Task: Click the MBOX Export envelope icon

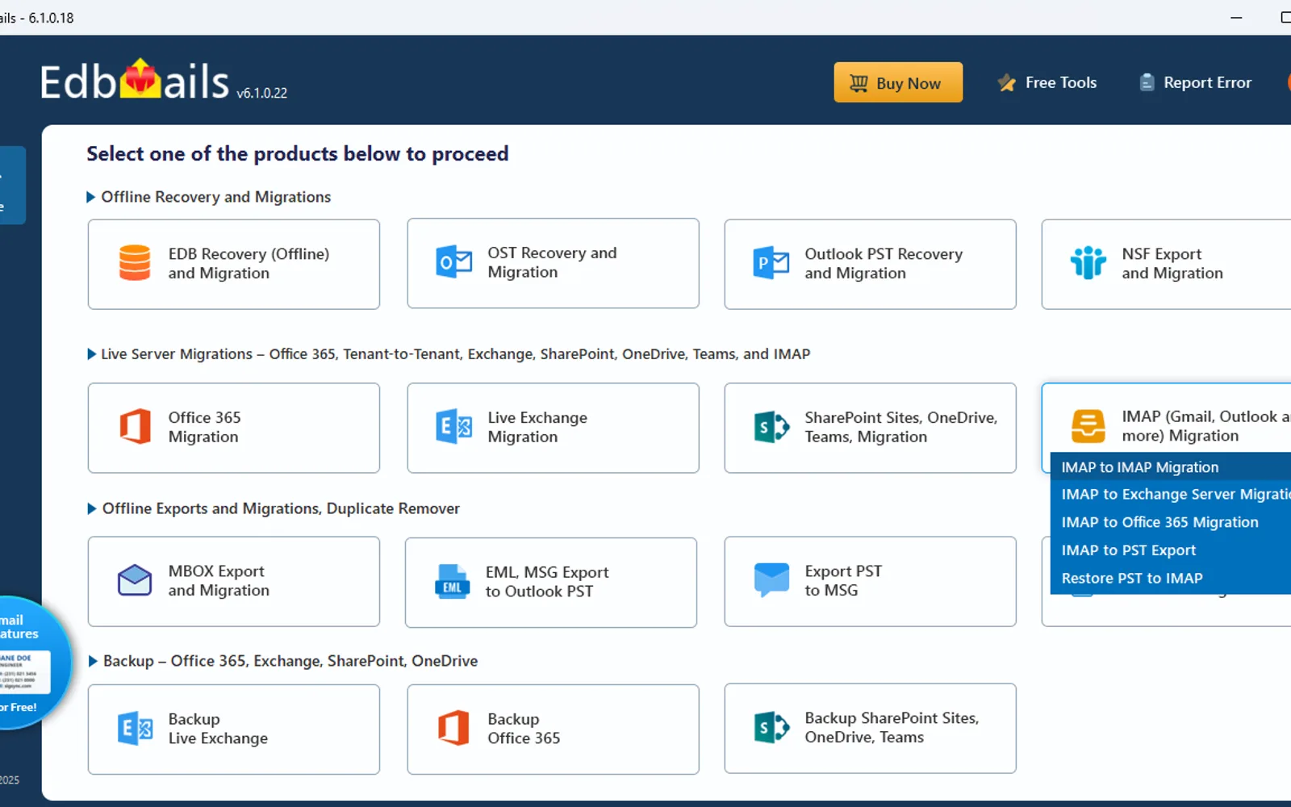Action: tap(135, 580)
